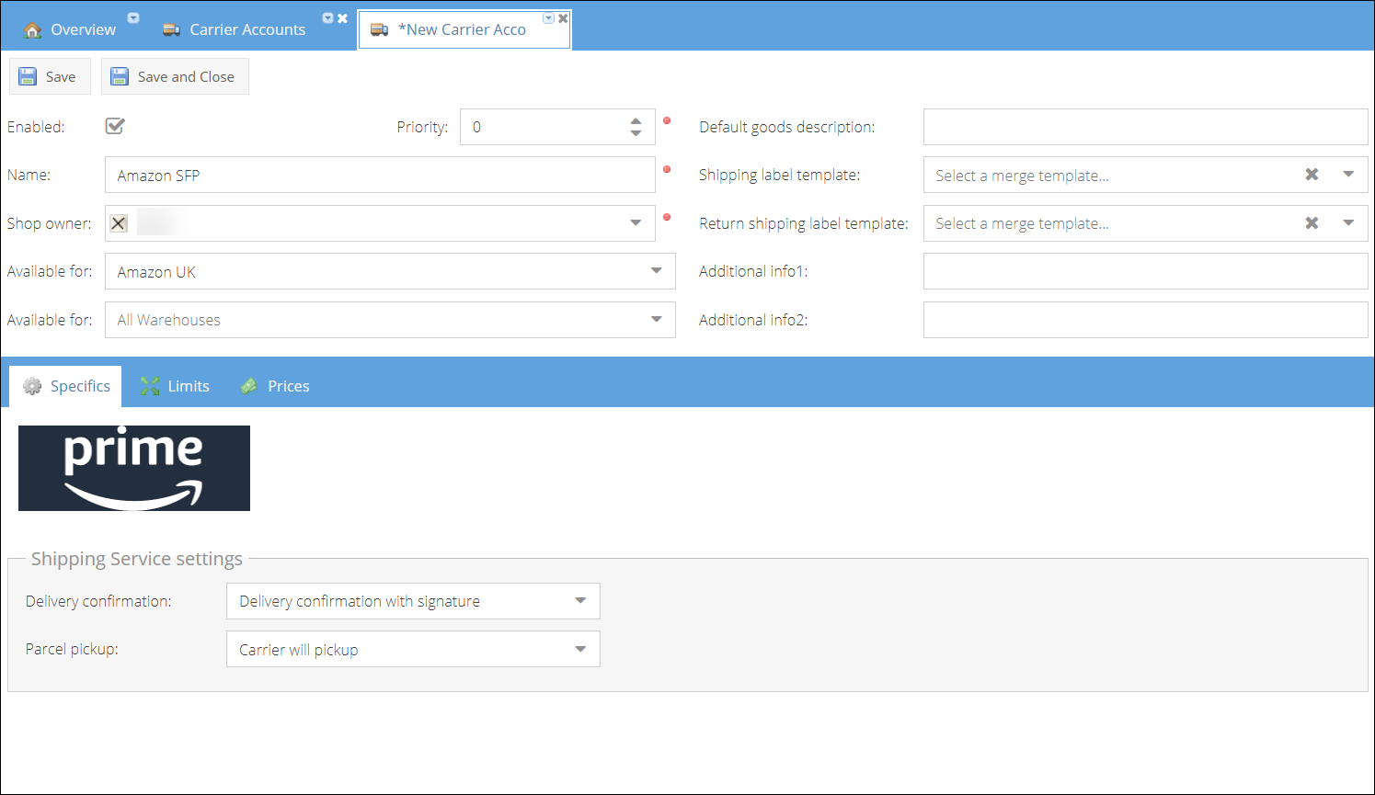
Task: Close the Carrier Accounts tab
Action: pyautogui.click(x=342, y=18)
